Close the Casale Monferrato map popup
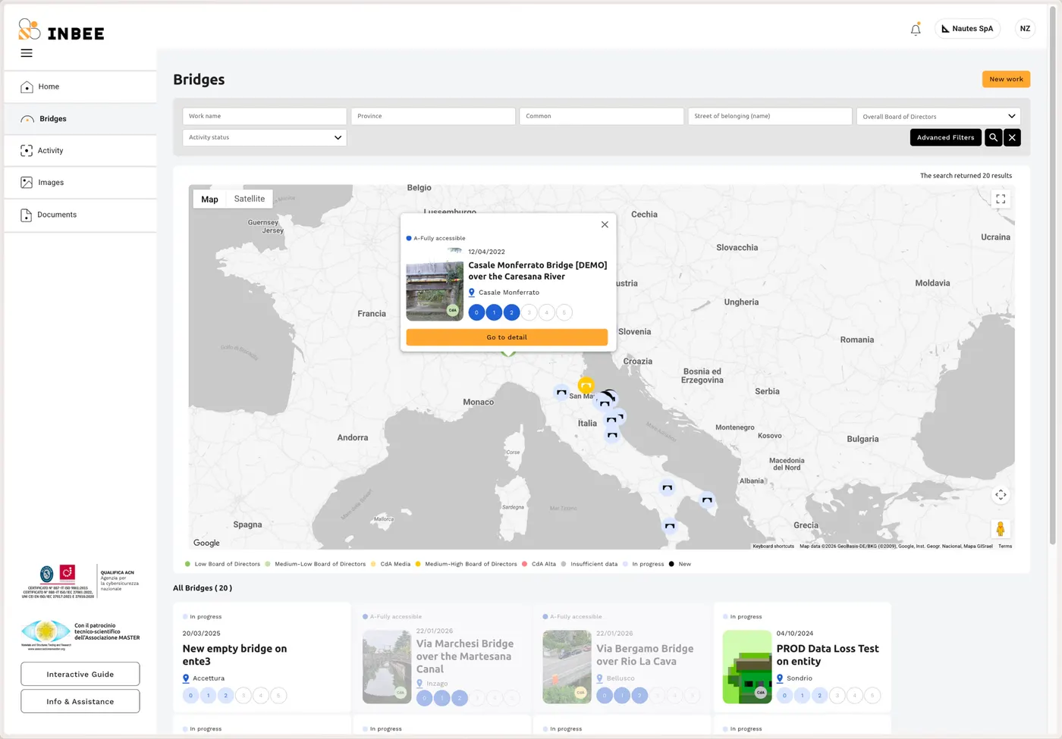The width and height of the screenshot is (1062, 739). pos(605,224)
